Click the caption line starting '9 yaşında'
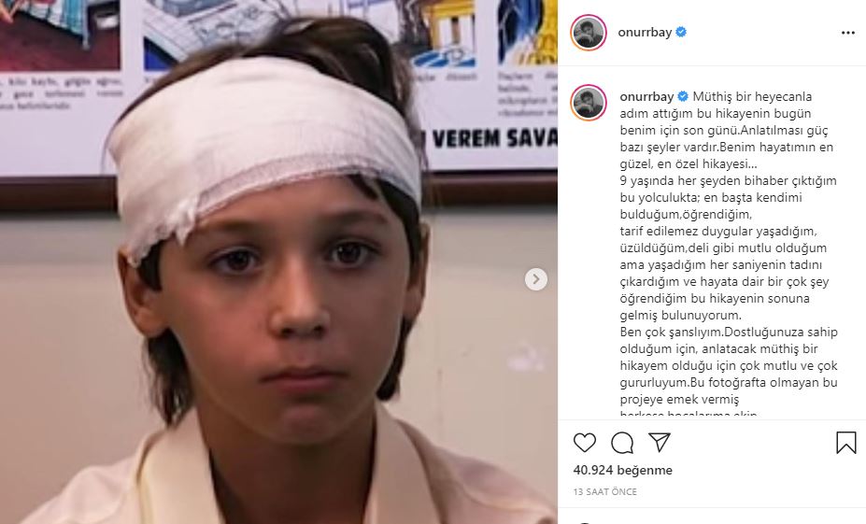The image size is (866, 524). coord(728,180)
